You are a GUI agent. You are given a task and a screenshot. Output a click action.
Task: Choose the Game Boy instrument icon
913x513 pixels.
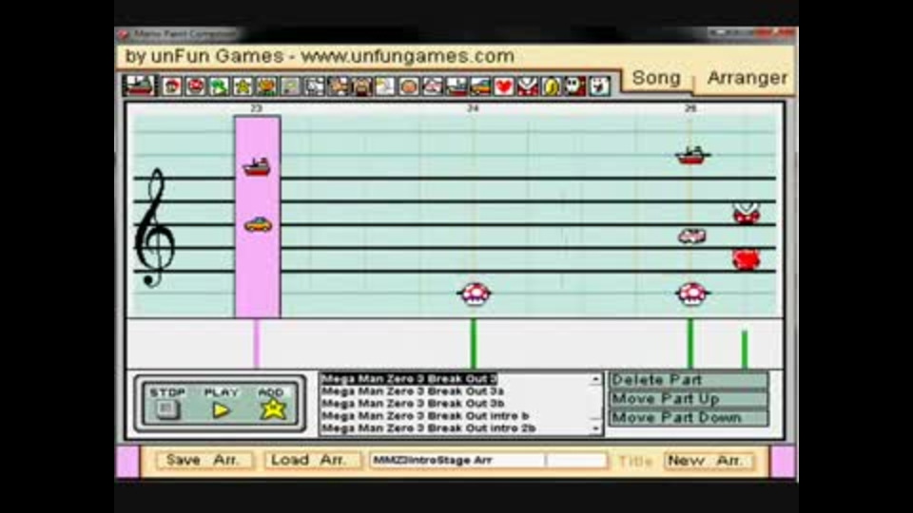click(x=291, y=86)
